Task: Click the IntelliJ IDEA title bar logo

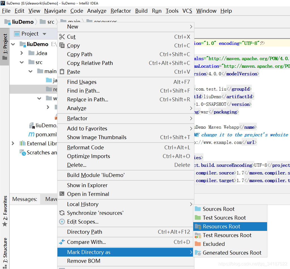Action: click(x=3, y=3)
